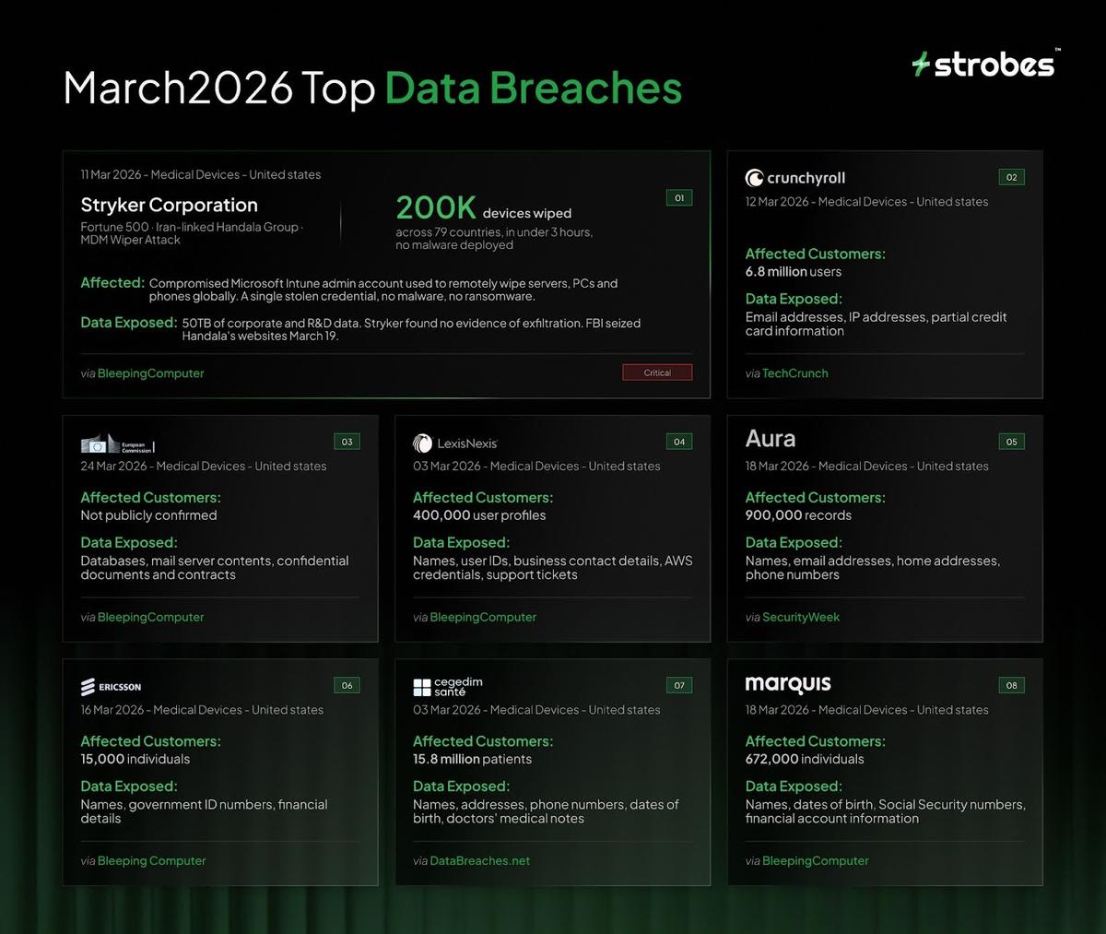Click '12 Mar 2026' date on crunchyroll card
The width and height of the screenshot is (1106, 934).
pos(778,202)
